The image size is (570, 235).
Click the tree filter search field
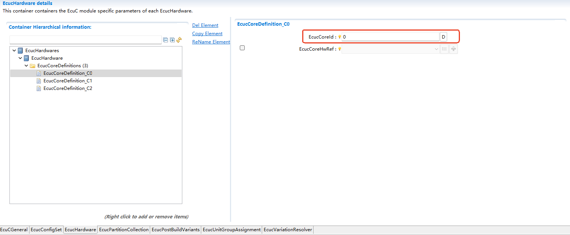coord(85,40)
